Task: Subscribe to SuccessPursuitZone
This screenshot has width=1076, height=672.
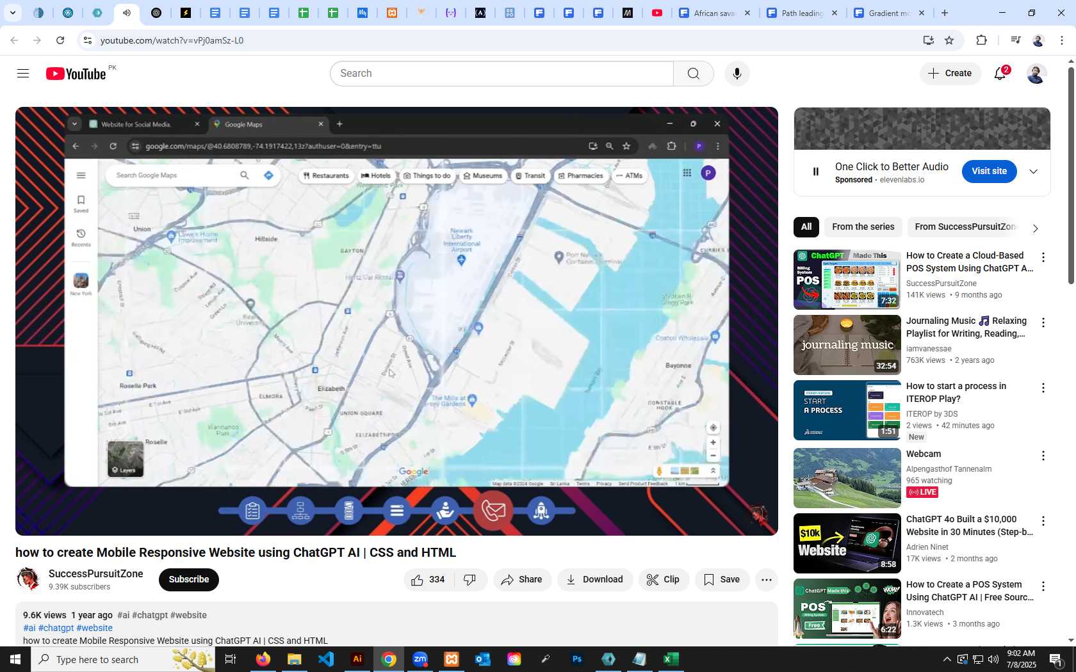Action: coord(189,580)
